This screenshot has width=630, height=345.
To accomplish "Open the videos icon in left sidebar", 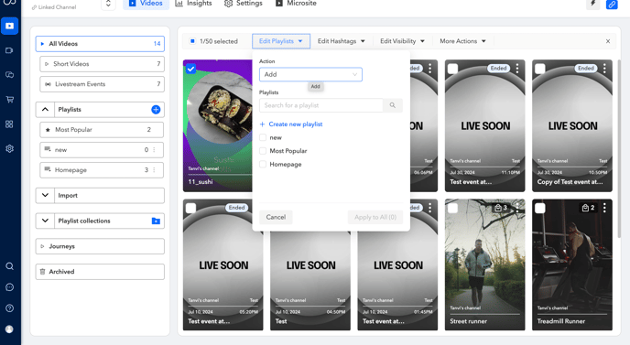I will click(x=10, y=27).
